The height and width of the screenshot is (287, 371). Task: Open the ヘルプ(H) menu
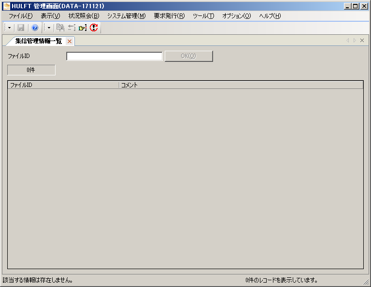pyautogui.click(x=270, y=16)
